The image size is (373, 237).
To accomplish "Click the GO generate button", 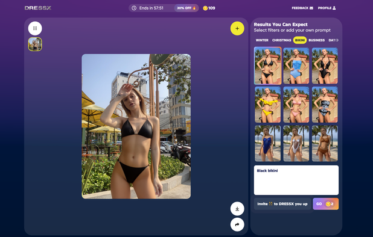I will tap(326, 204).
